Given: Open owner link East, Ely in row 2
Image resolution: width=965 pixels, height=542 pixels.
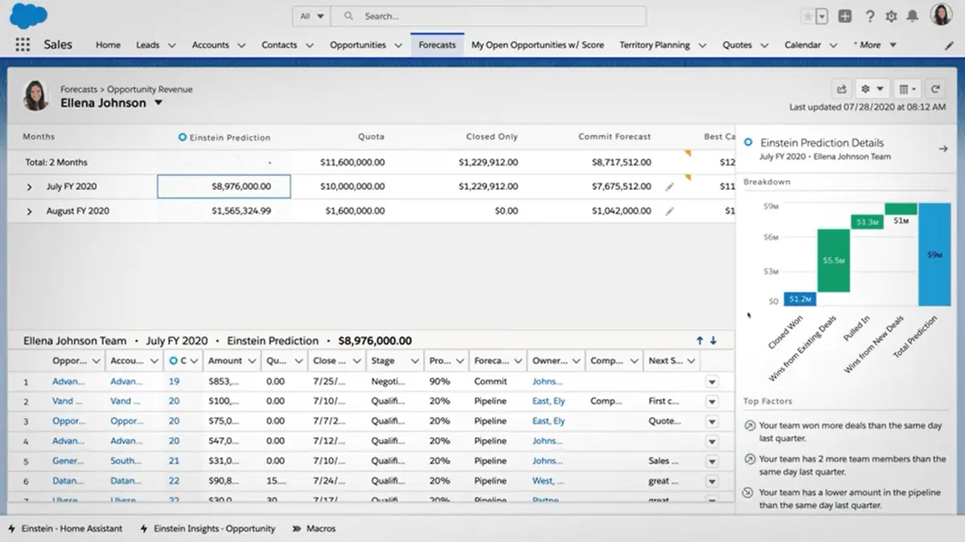Looking at the screenshot, I should (x=548, y=401).
